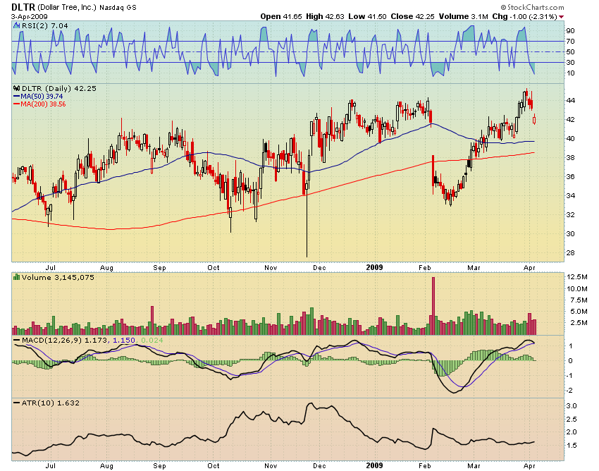Screen dimensions: 599x471
Task: Select the red MA(200) legend line
Action: [x=16, y=104]
